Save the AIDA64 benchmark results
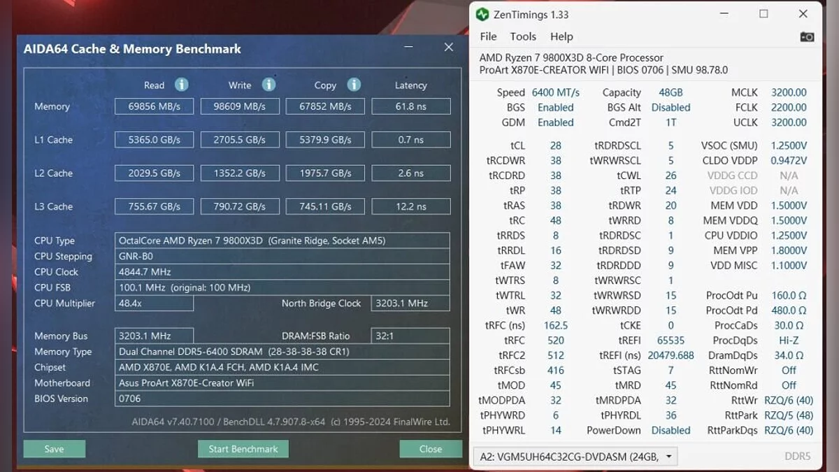 click(54, 449)
